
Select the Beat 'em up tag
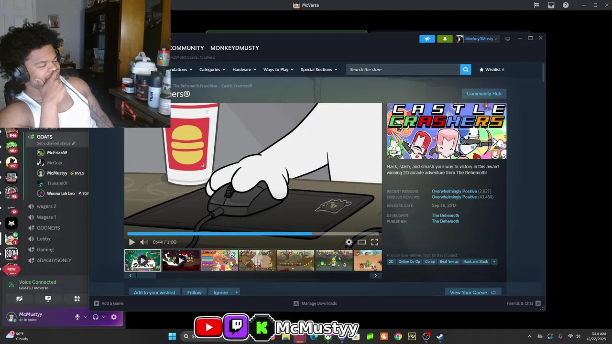coord(449,261)
